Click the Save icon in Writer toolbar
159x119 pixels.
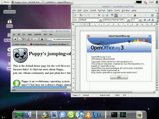[85, 15]
